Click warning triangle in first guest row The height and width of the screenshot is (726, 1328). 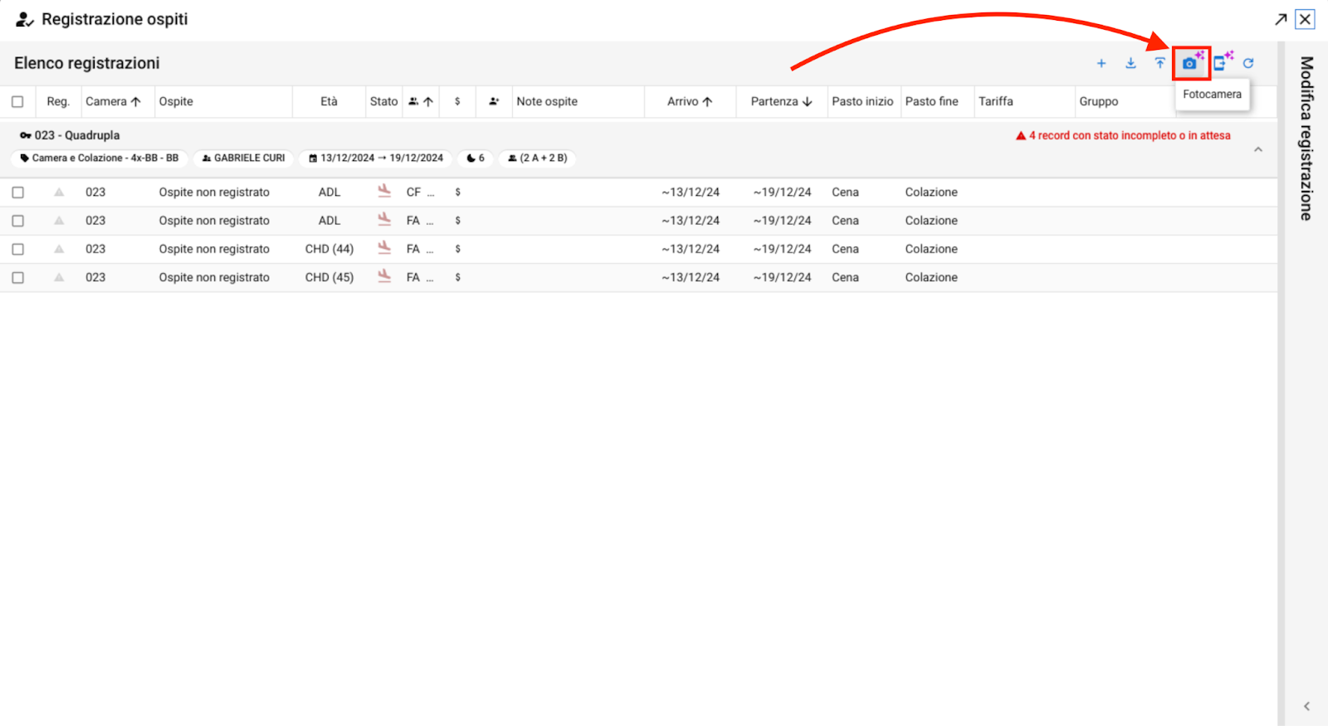point(59,192)
